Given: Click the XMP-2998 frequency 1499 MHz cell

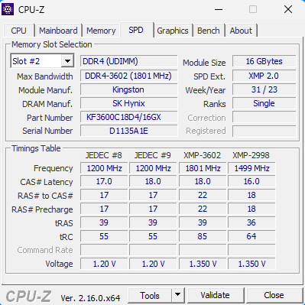Looking at the screenshot, I should [x=251, y=168].
